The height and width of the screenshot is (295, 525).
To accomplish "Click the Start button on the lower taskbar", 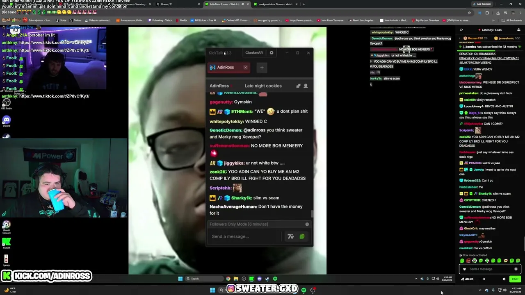I will [x=212, y=290].
